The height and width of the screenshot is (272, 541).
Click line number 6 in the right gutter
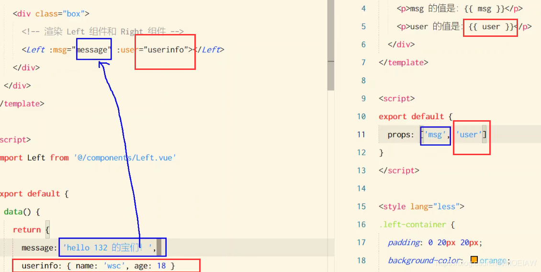point(363,45)
